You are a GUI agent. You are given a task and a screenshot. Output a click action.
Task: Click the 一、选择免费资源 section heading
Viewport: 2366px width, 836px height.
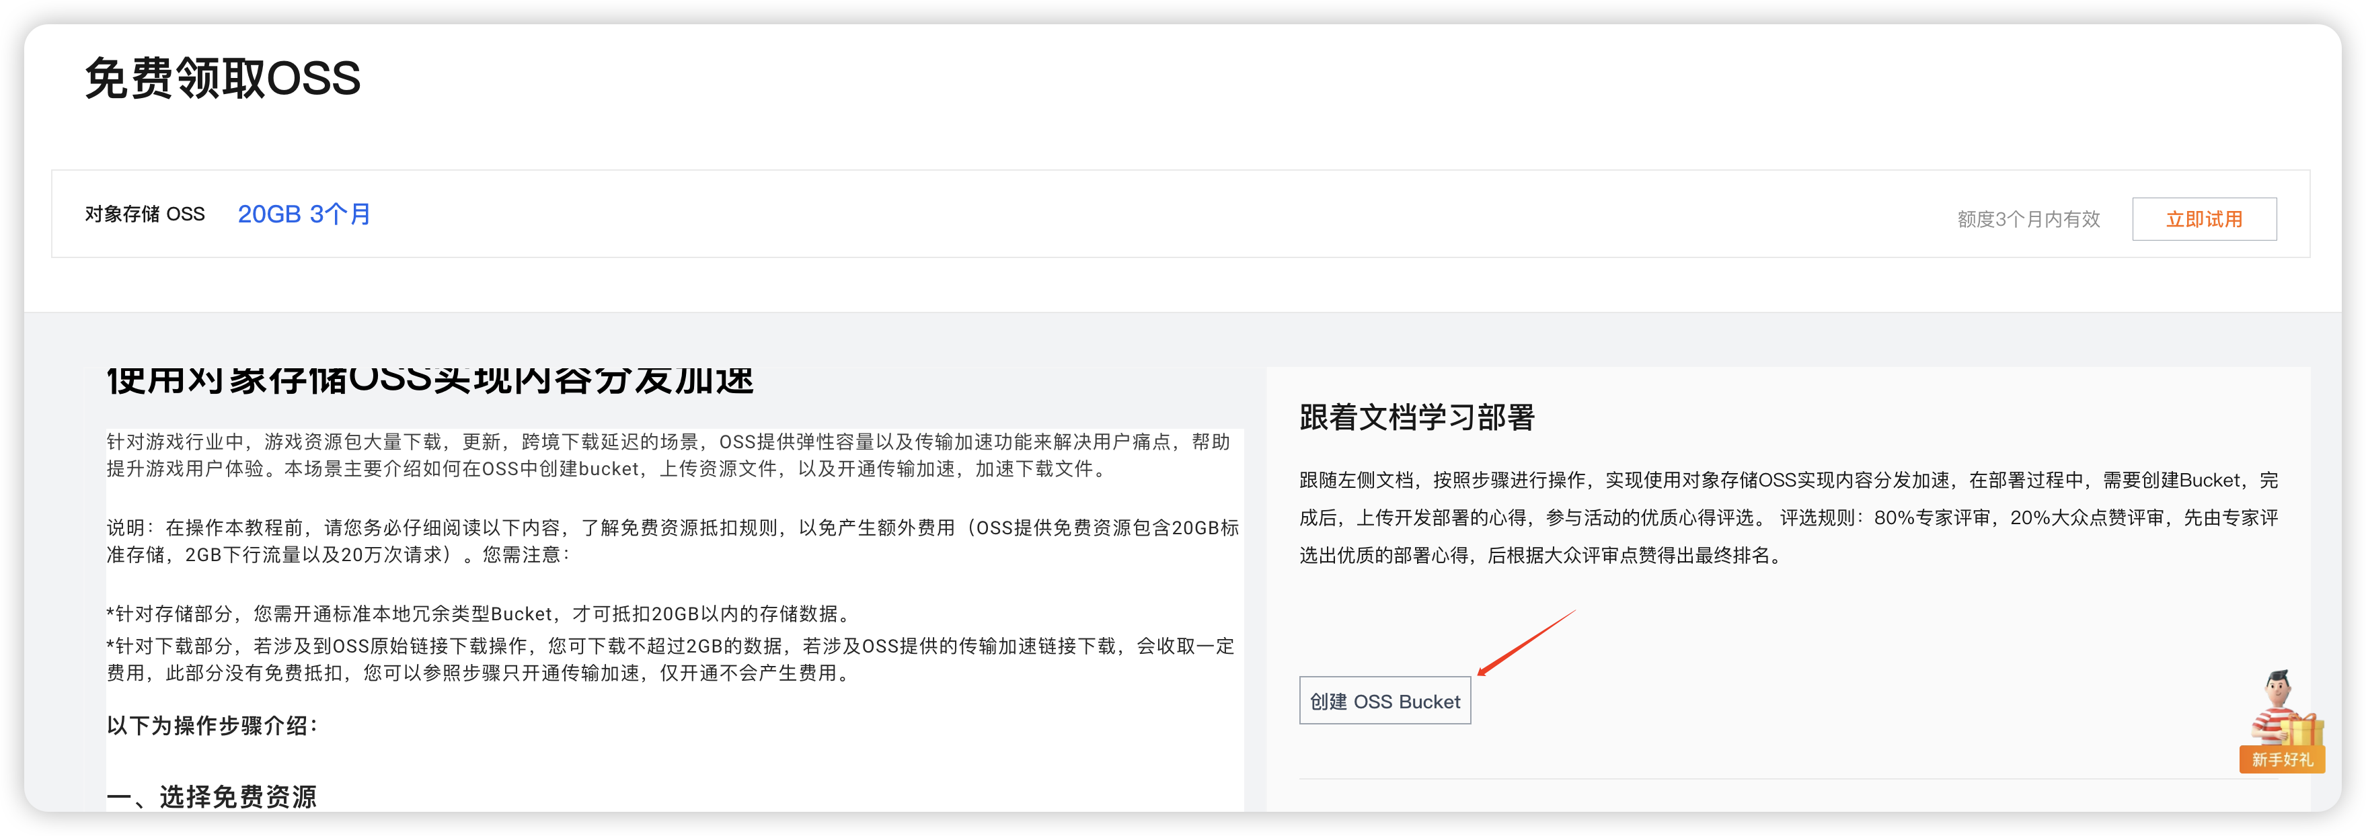[211, 796]
